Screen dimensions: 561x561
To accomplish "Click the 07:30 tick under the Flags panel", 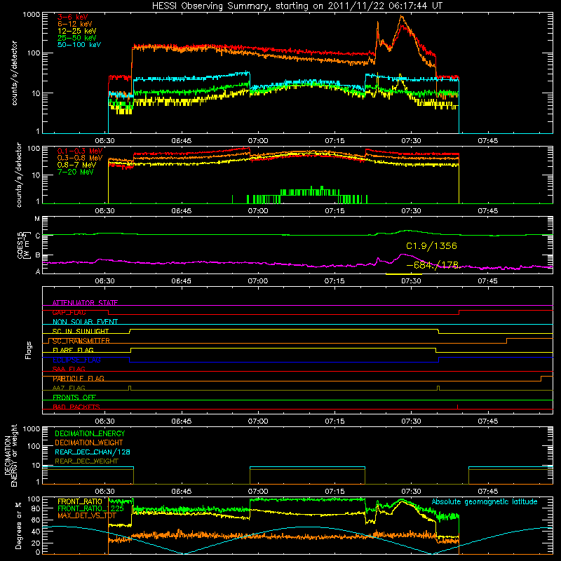I will [411, 421].
